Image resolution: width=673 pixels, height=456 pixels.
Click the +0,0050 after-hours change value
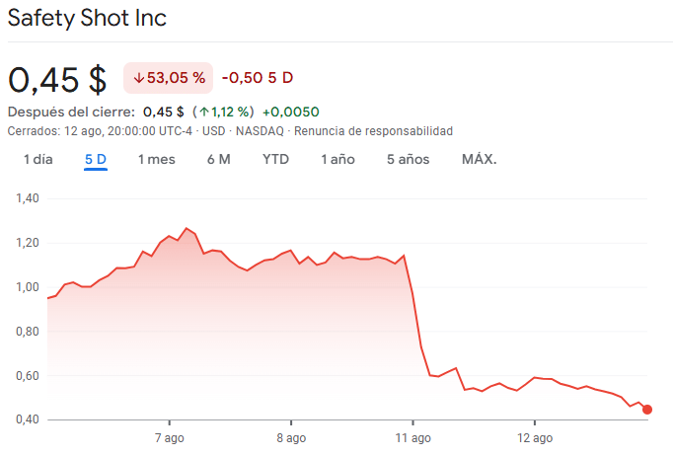click(x=290, y=112)
